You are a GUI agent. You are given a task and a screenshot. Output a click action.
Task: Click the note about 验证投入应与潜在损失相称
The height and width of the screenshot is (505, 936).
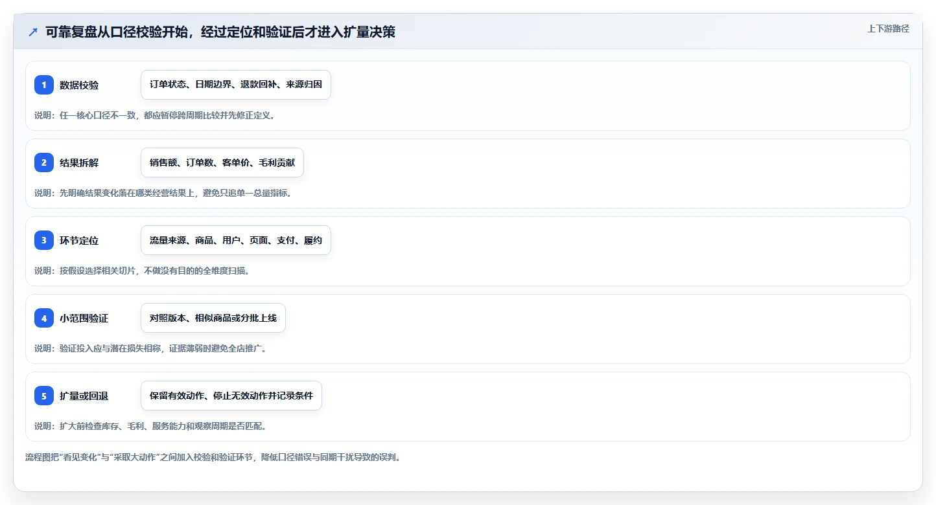150,348
